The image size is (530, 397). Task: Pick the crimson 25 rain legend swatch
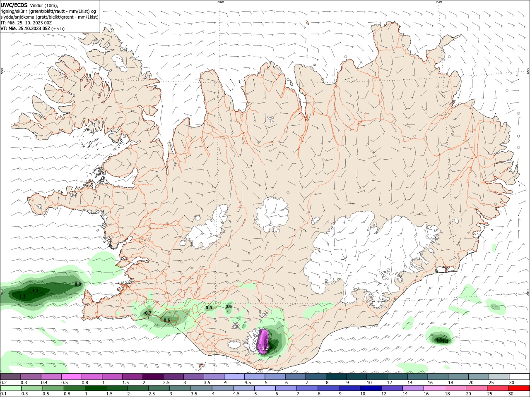click(498, 388)
